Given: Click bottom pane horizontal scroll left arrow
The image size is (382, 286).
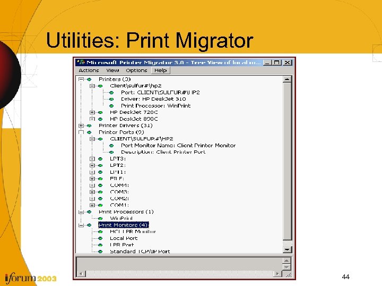Looking at the screenshot, I should [x=81, y=274].
